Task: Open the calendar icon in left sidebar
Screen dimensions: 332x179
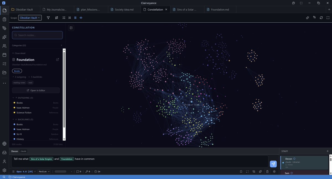Action: (4, 55)
